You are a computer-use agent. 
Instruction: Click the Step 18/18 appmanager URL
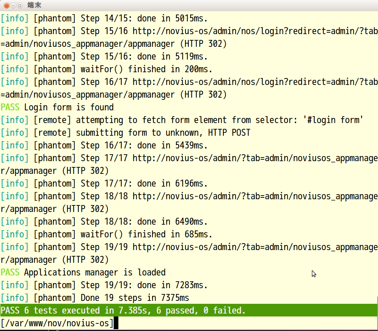pyautogui.click(x=189, y=203)
